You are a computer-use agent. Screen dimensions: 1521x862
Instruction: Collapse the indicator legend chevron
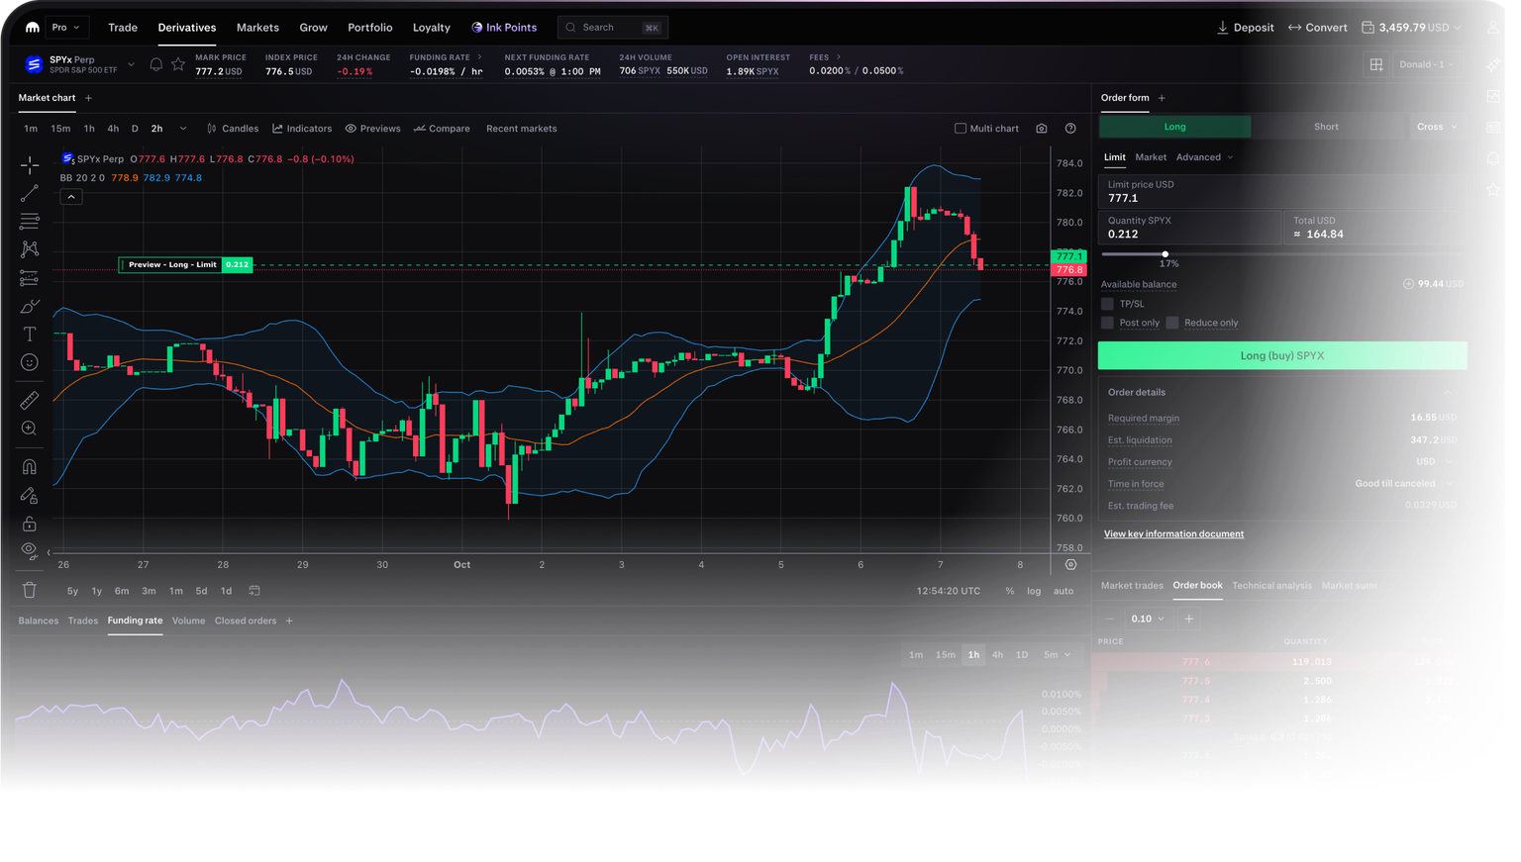point(71,197)
